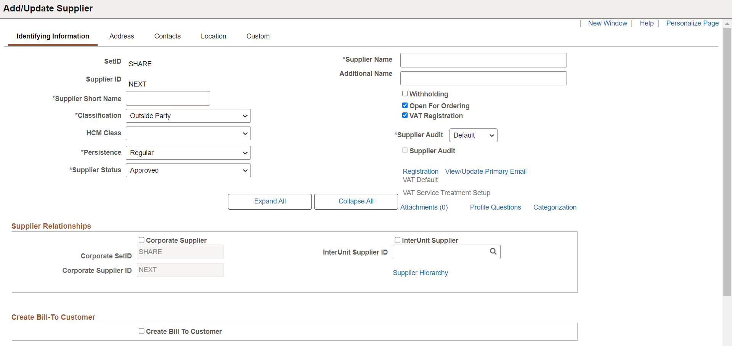Enable the Corporate Supplier checkbox
This screenshot has width=732, height=346.
click(x=141, y=240)
